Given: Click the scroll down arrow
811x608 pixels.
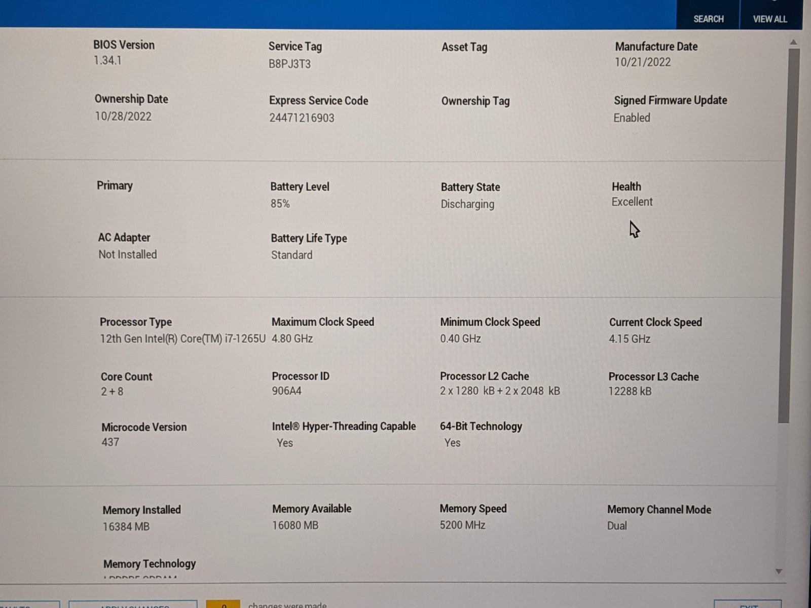Looking at the screenshot, I should coord(779,572).
